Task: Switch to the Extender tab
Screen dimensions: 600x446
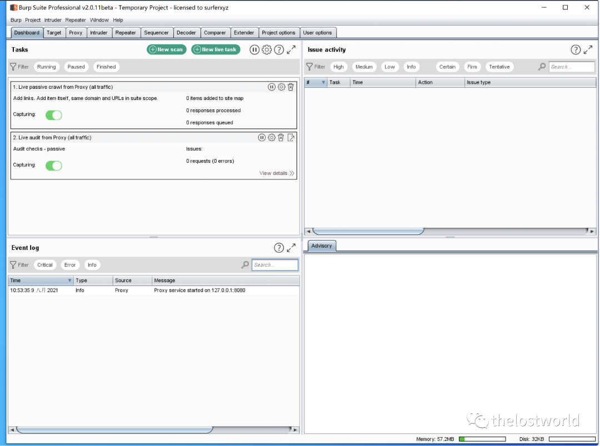Action: point(244,33)
